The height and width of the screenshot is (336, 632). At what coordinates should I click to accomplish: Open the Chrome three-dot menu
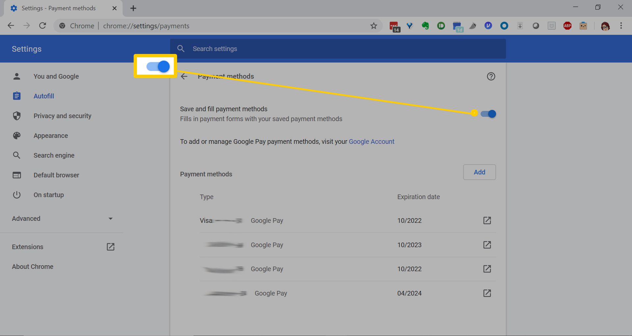621,26
